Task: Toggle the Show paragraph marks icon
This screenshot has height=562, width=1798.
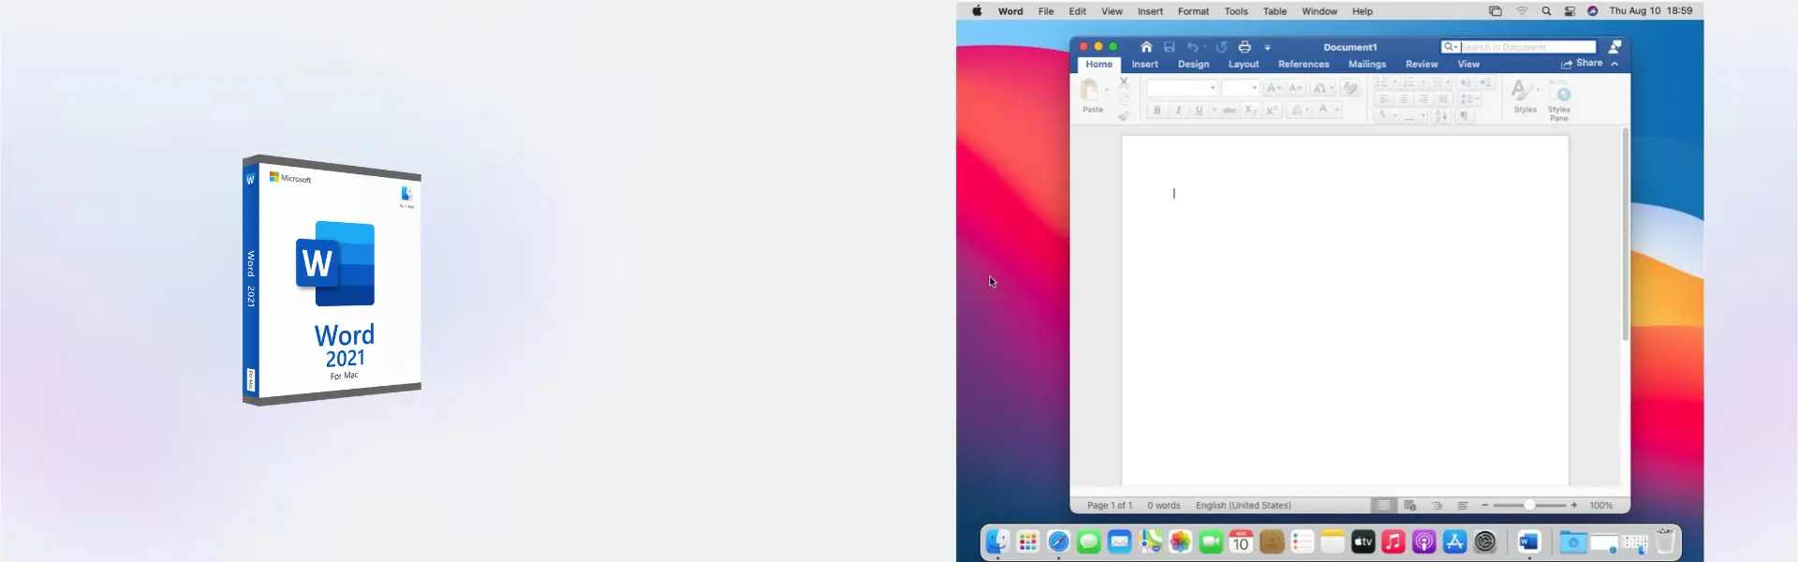Action: point(1464,115)
